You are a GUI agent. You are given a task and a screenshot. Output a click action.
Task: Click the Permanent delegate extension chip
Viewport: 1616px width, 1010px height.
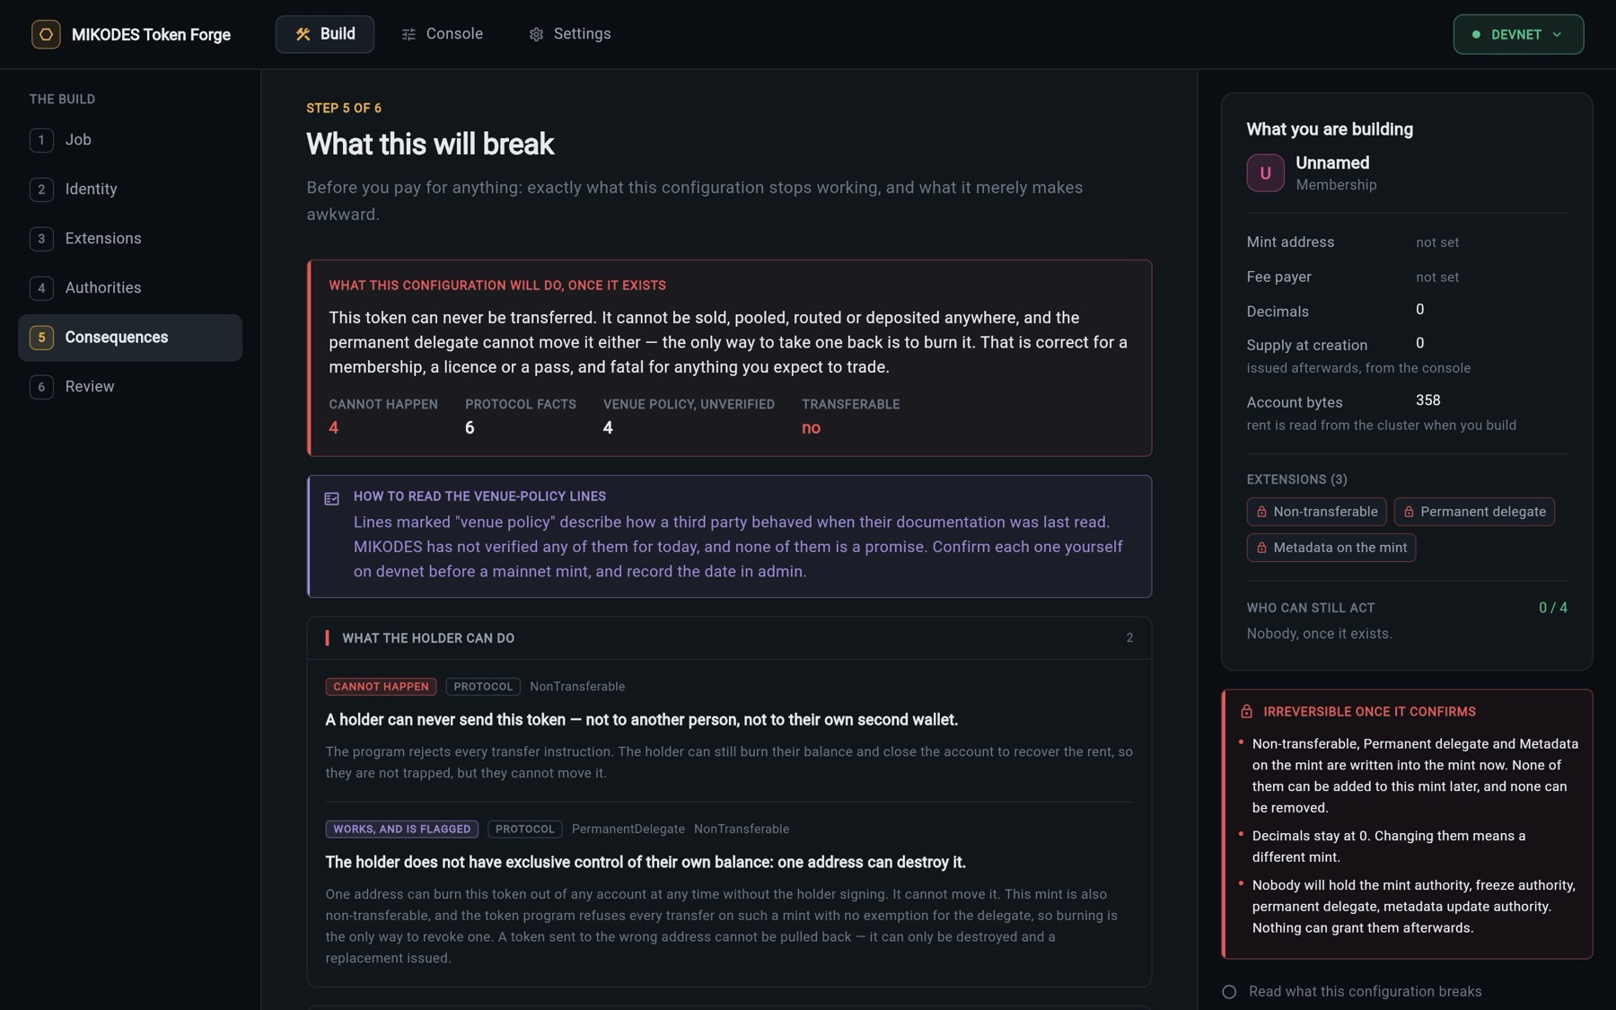click(x=1474, y=512)
